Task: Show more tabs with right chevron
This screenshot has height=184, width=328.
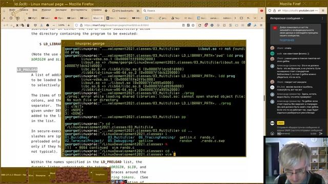Action: click(235, 18)
